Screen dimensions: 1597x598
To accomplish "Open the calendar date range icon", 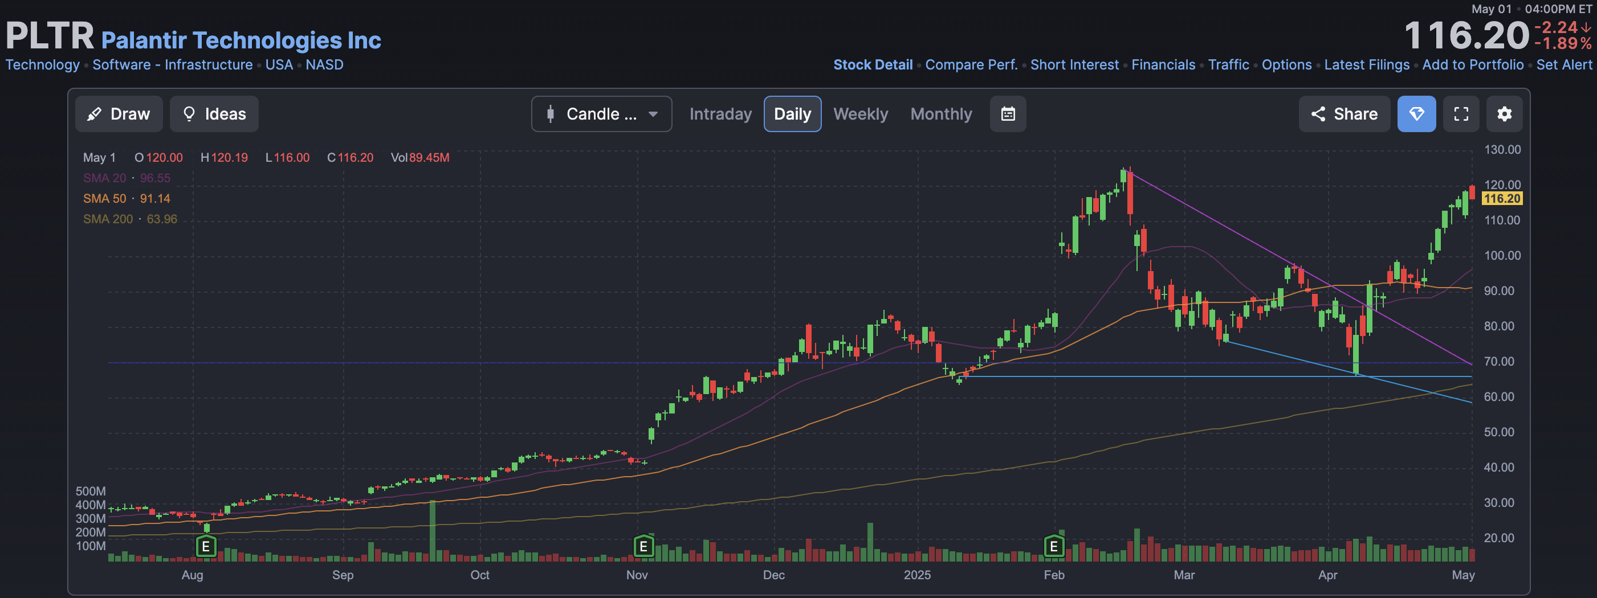I will click(x=1008, y=114).
